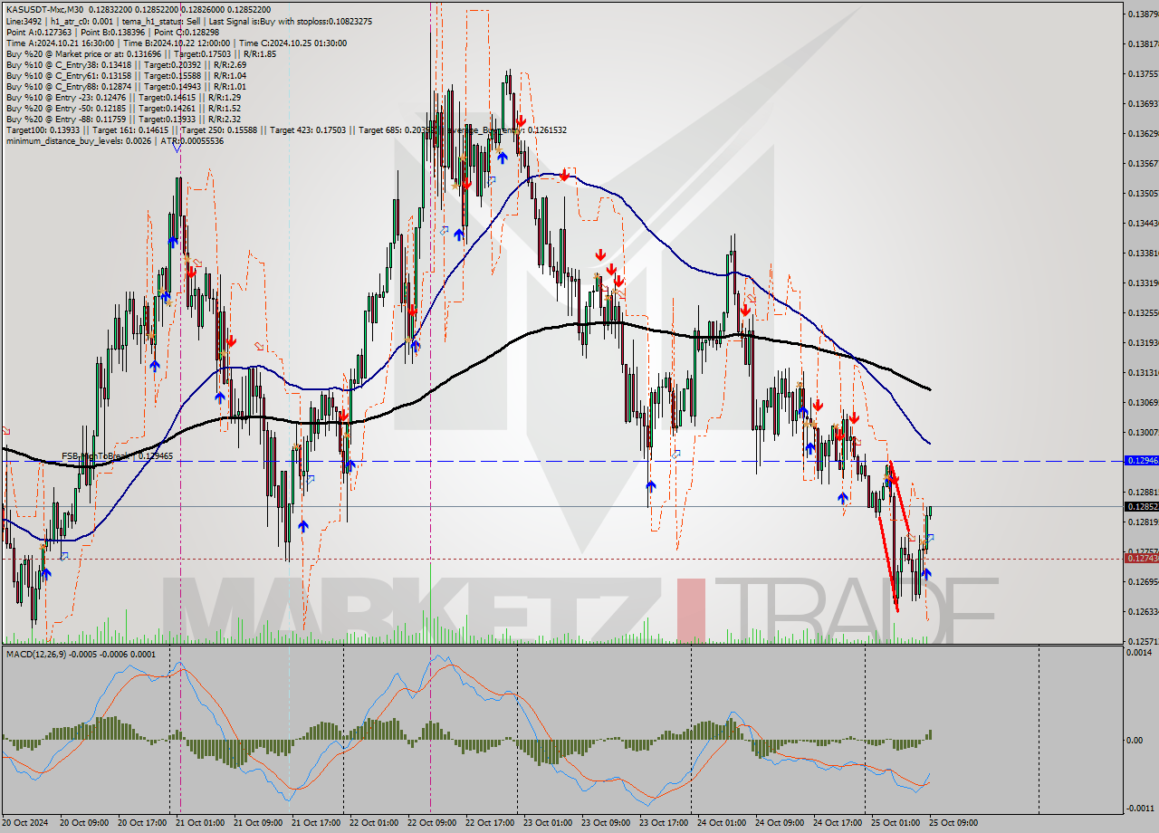The width and height of the screenshot is (1159, 833).
Task: Click the '21 Oct 09:00' time axis label
Action: point(257,823)
